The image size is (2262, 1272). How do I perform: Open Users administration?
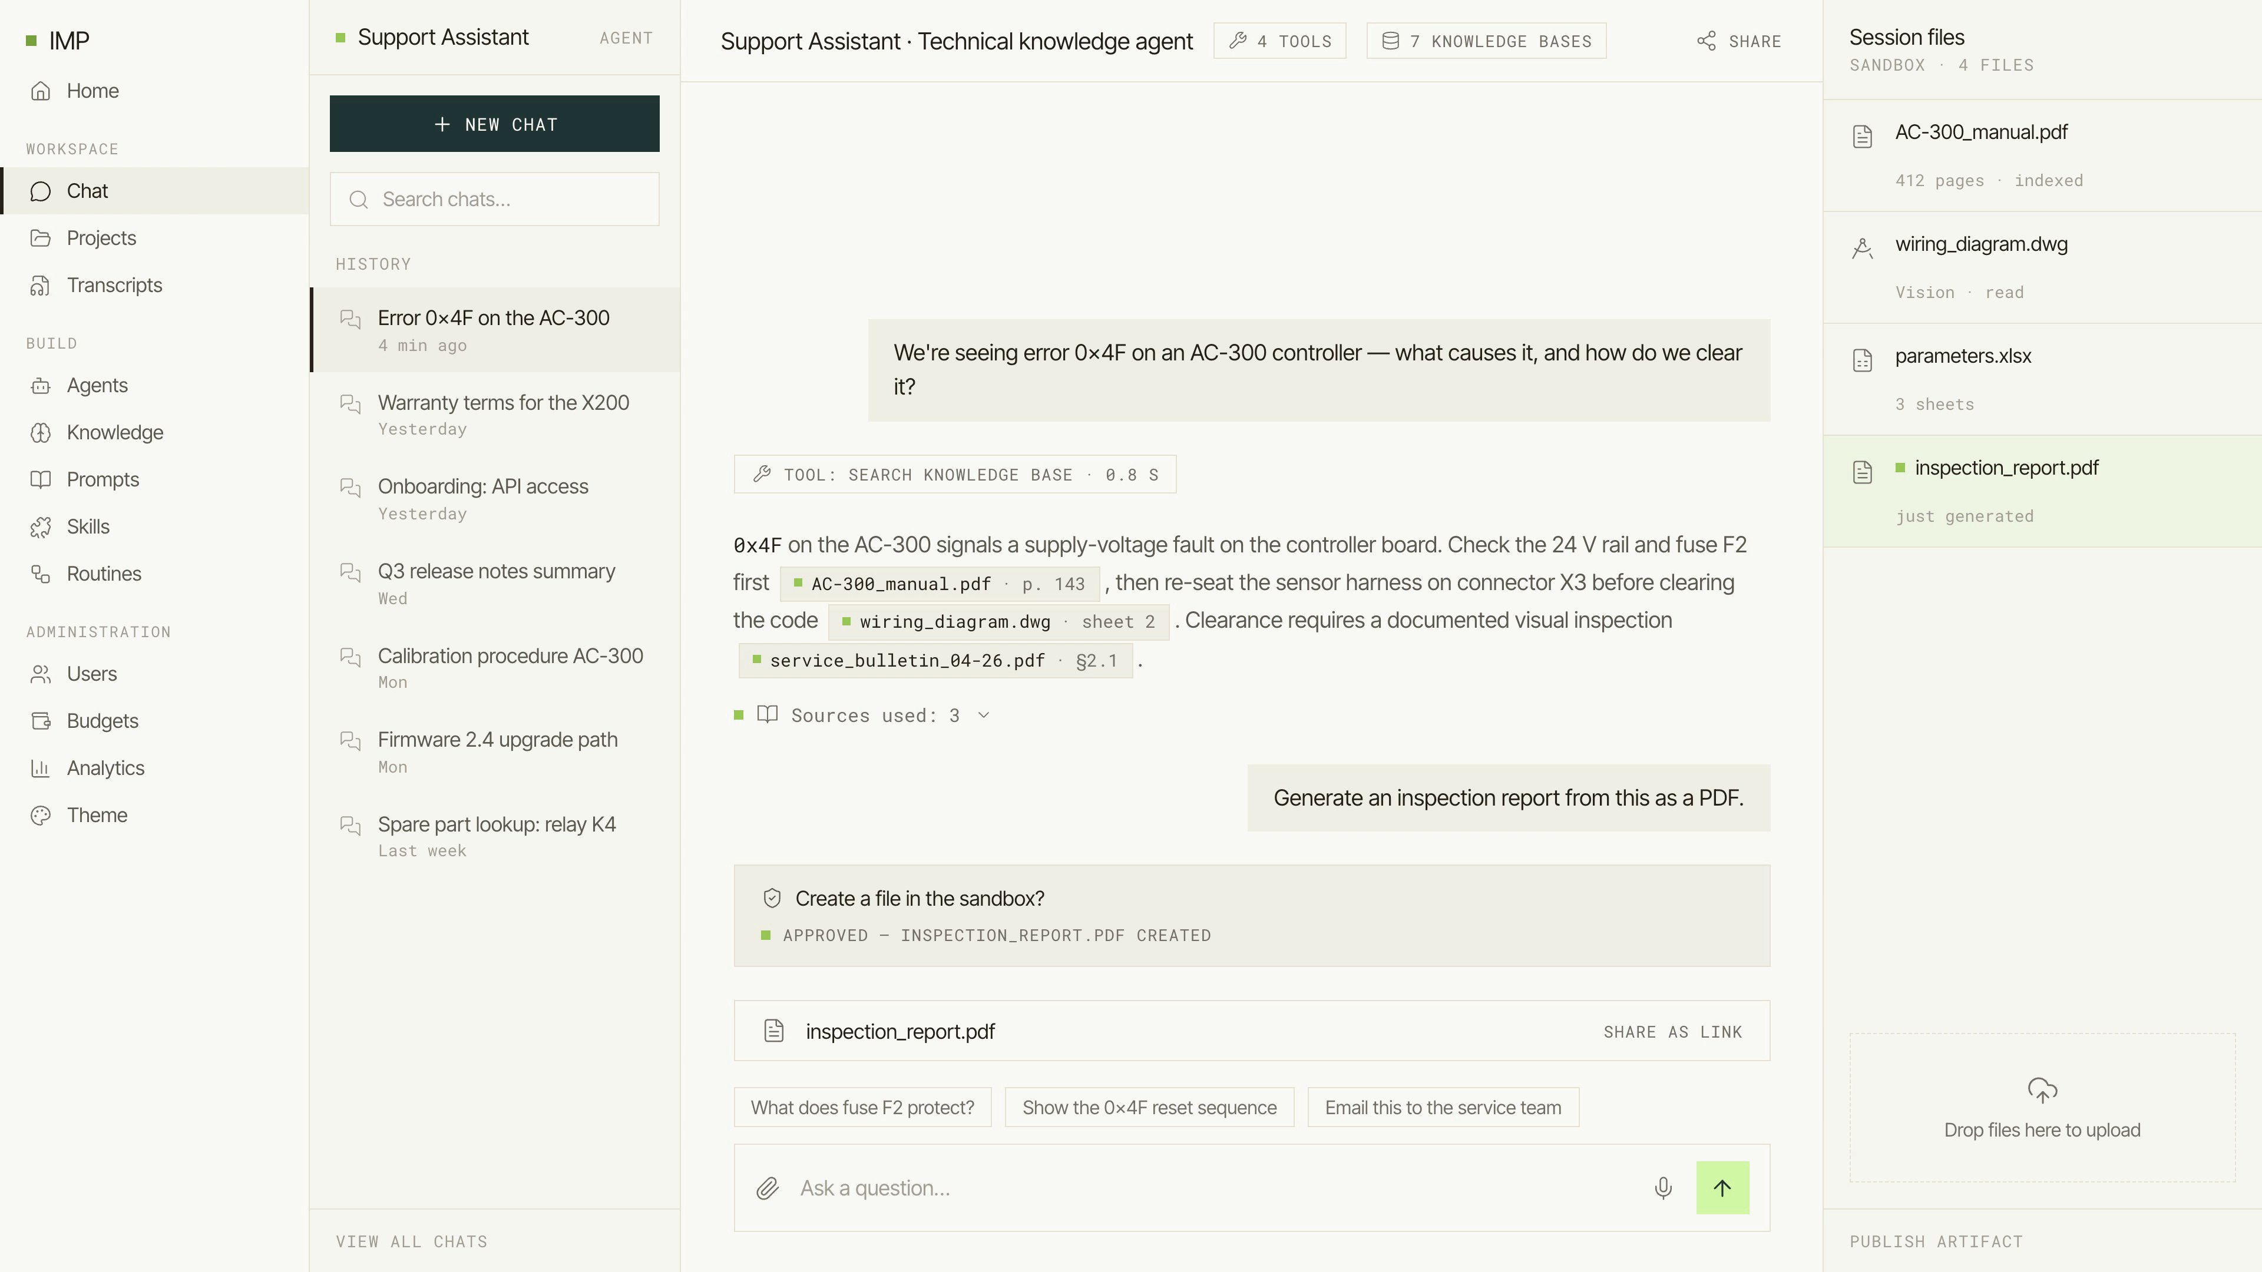coord(154,674)
